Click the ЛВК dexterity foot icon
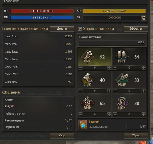The height and width of the screenshot is (144, 153). tap(88, 79)
